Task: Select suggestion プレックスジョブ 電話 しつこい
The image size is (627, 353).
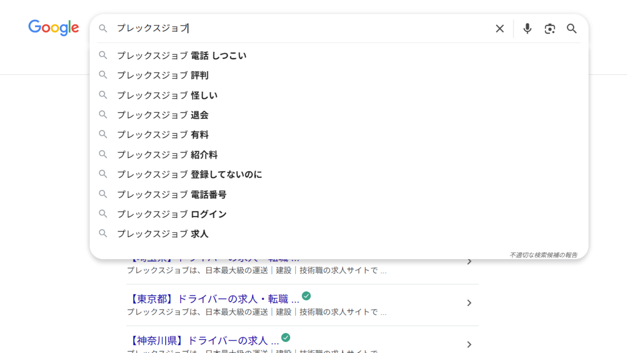Action: [x=339, y=55]
